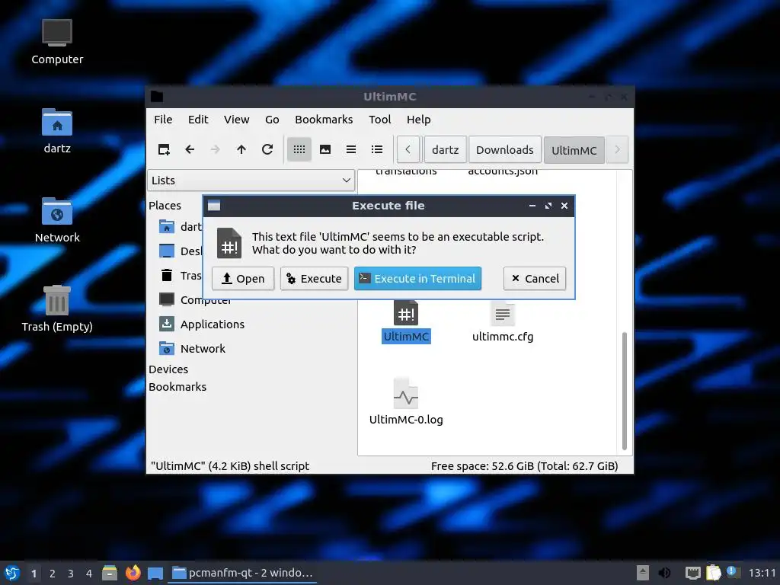
Task: Select the UltimMC path button
Action: pos(574,150)
